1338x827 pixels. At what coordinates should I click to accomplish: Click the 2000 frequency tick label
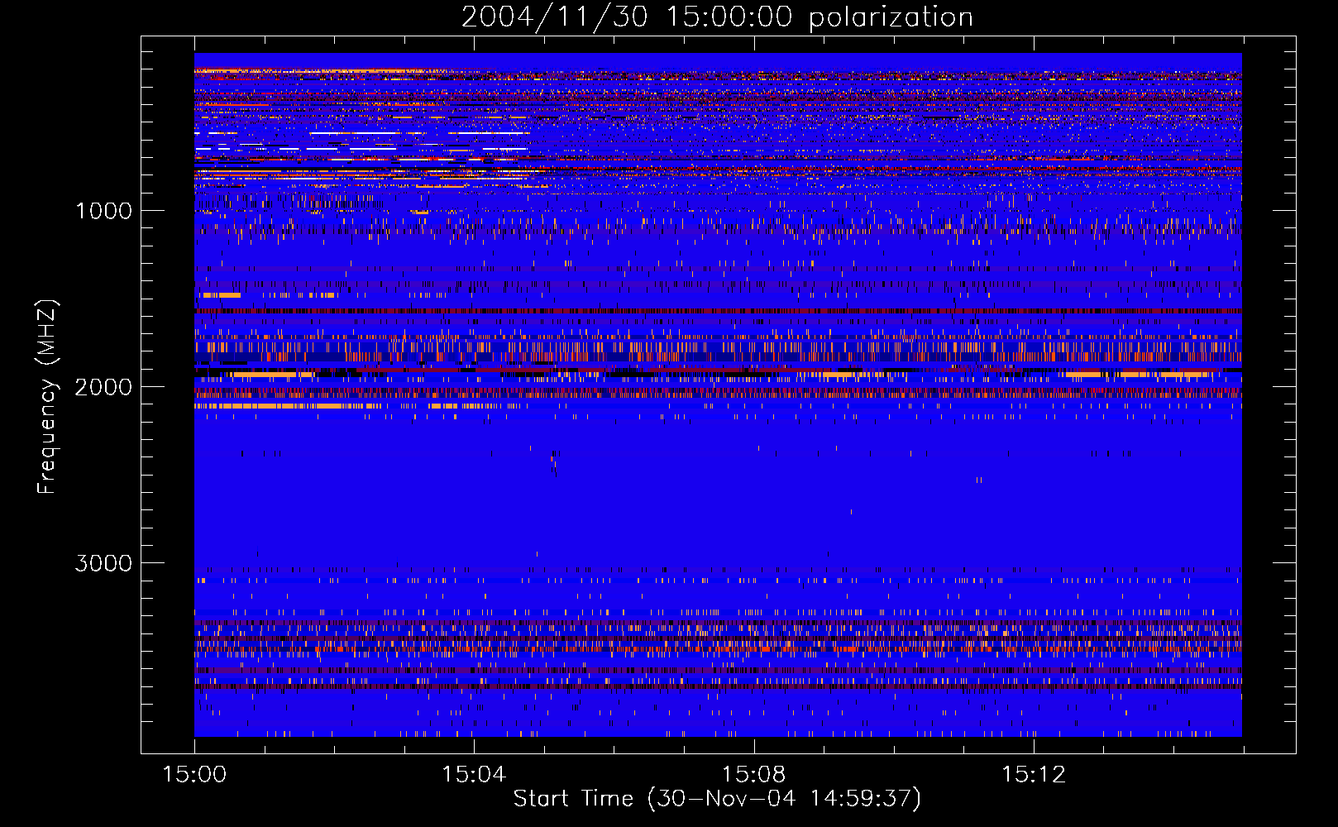point(103,387)
